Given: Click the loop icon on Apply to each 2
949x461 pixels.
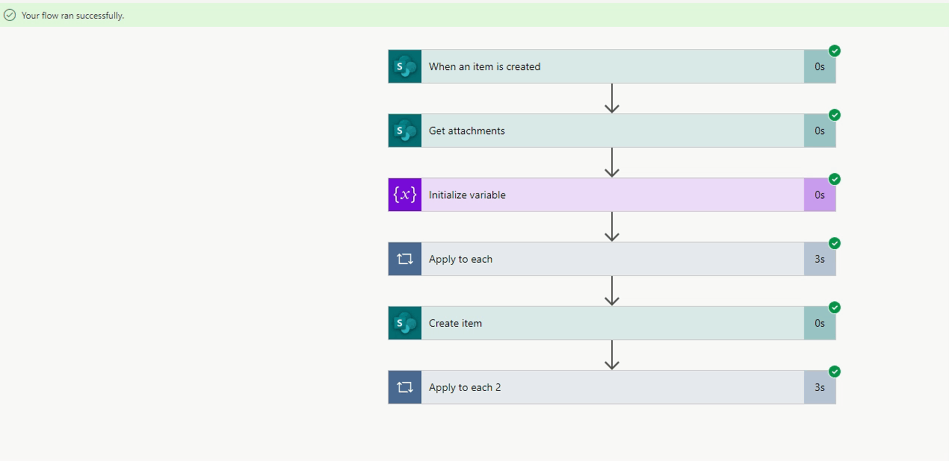Looking at the screenshot, I should click(404, 387).
